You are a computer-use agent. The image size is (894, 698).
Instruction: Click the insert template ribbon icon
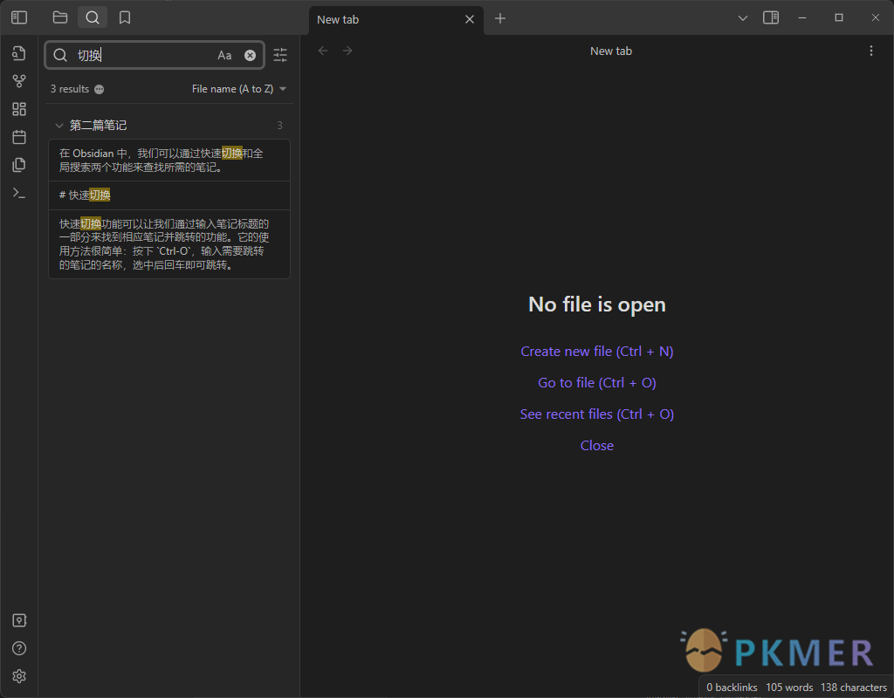coord(19,165)
